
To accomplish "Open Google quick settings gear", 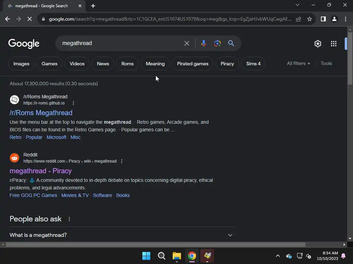I will [x=317, y=44].
